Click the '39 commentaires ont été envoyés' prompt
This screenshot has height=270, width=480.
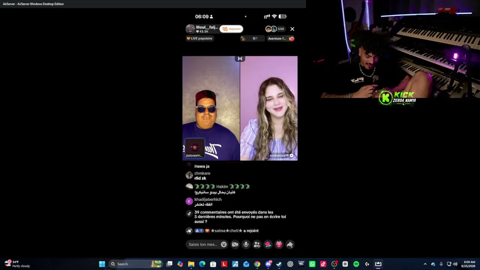(x=240, y=217)
